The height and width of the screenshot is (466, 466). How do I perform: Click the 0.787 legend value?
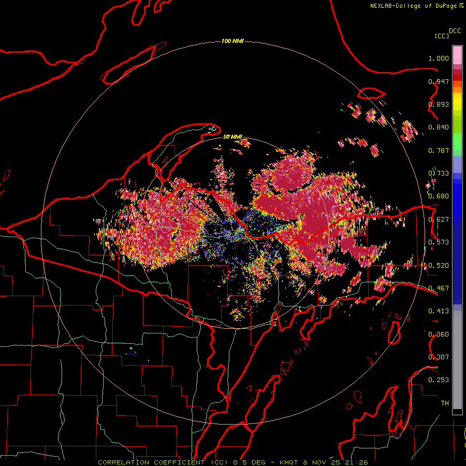coord(439,150)
